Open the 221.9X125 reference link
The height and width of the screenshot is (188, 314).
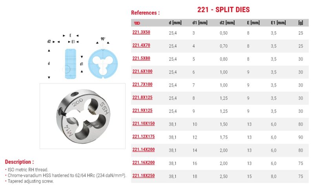(x=142, y=110)
